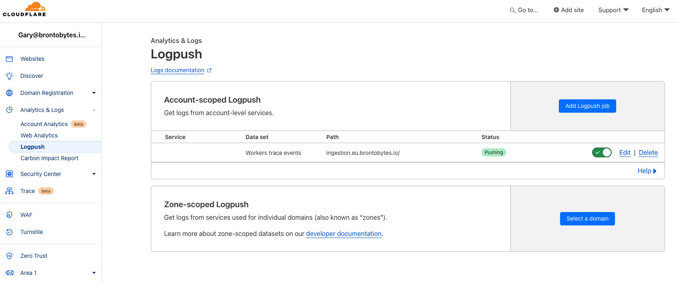This screenshot has width=678, height=283.
Task: Select Logpush in the sidebar
Action: point(55,147)
